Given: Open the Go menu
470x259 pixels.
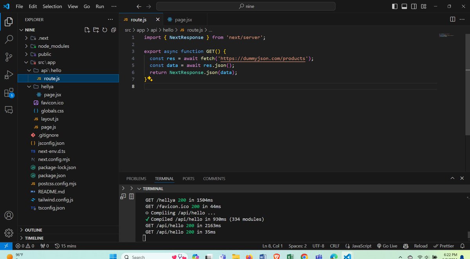Looking at the screenshot, I should pyautogui.click(x=87, y=6).
